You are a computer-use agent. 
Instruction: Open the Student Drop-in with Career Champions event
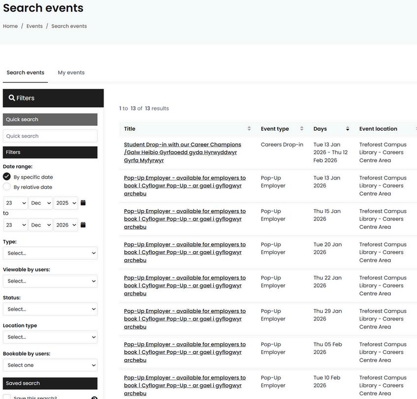[x=182, y=152]
